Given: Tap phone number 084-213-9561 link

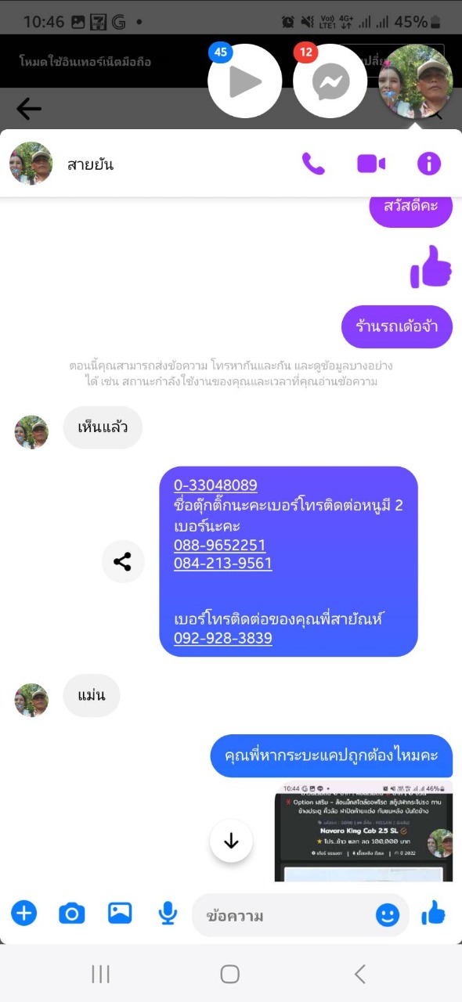Looking at the screenshot, I should [223, 564].
